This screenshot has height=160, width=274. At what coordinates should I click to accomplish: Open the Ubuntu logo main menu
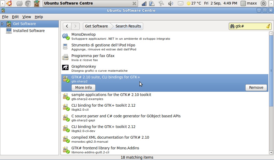(x=9, y=3)
